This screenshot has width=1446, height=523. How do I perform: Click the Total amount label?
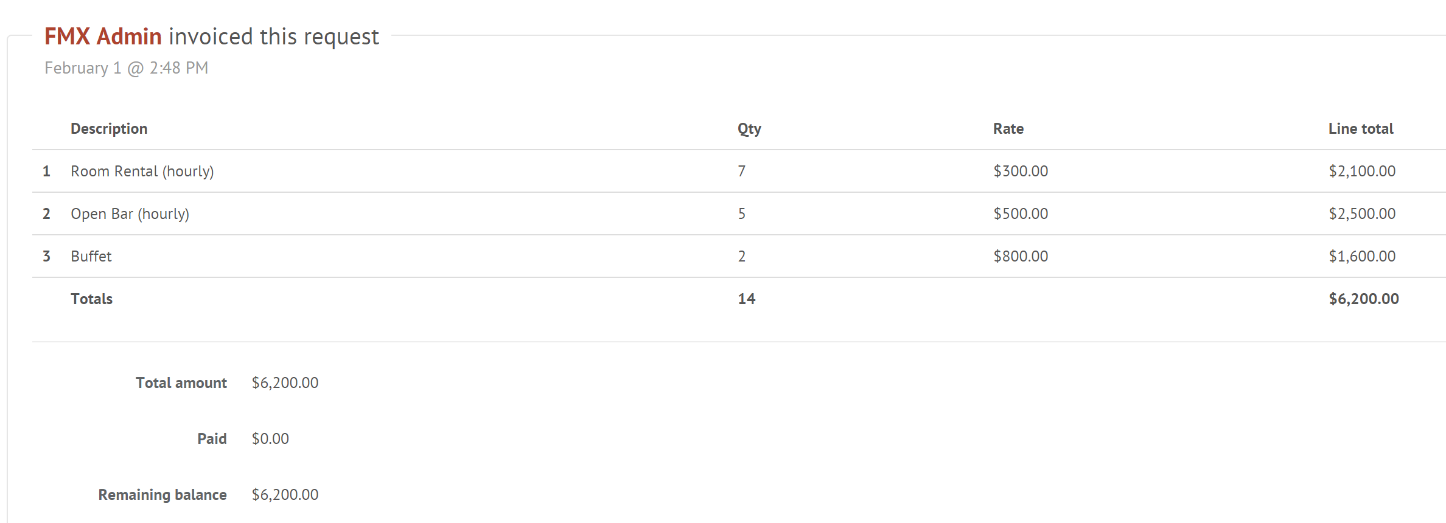click(x=181, y=383)
